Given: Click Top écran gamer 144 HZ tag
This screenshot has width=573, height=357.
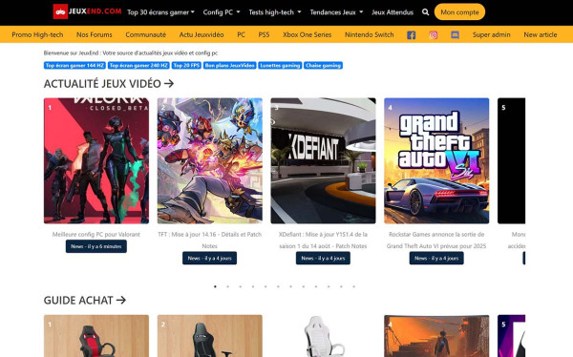Looking at the screenshot, I should (x=74, y=66).
